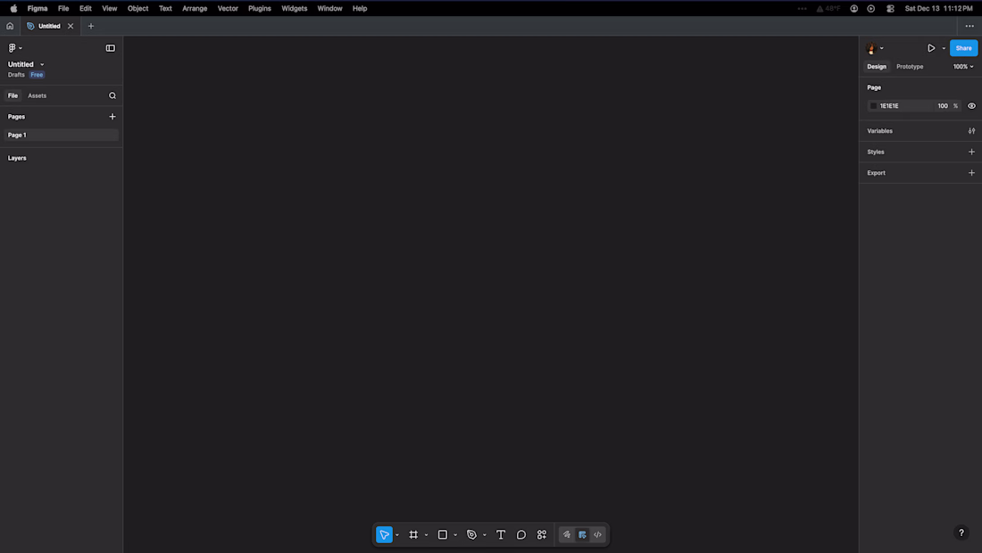982x553 pixels.
Task: Toggle page background visibility eye
Action: pyautogui.click(x=971, y=106)
